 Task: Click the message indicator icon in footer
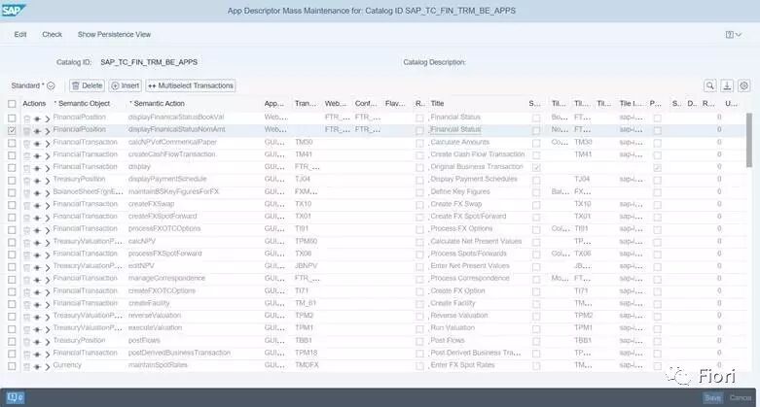16,397
